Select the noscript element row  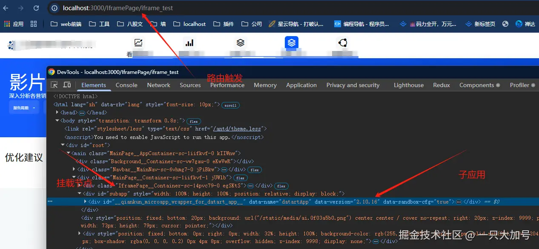tap(164, 137)
